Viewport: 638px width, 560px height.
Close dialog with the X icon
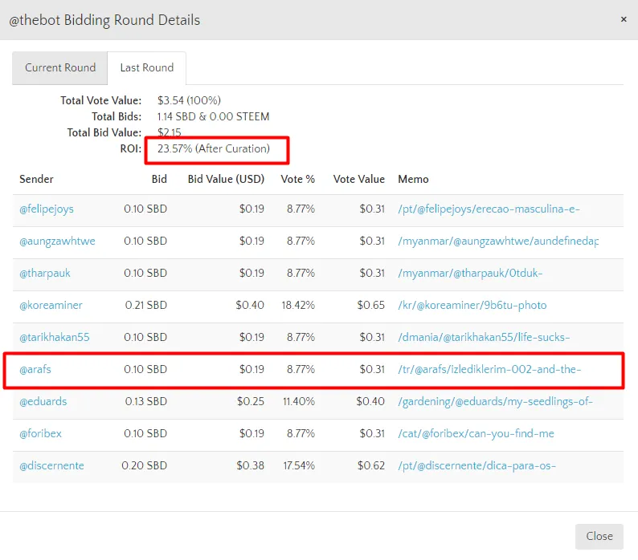(624, 19)
